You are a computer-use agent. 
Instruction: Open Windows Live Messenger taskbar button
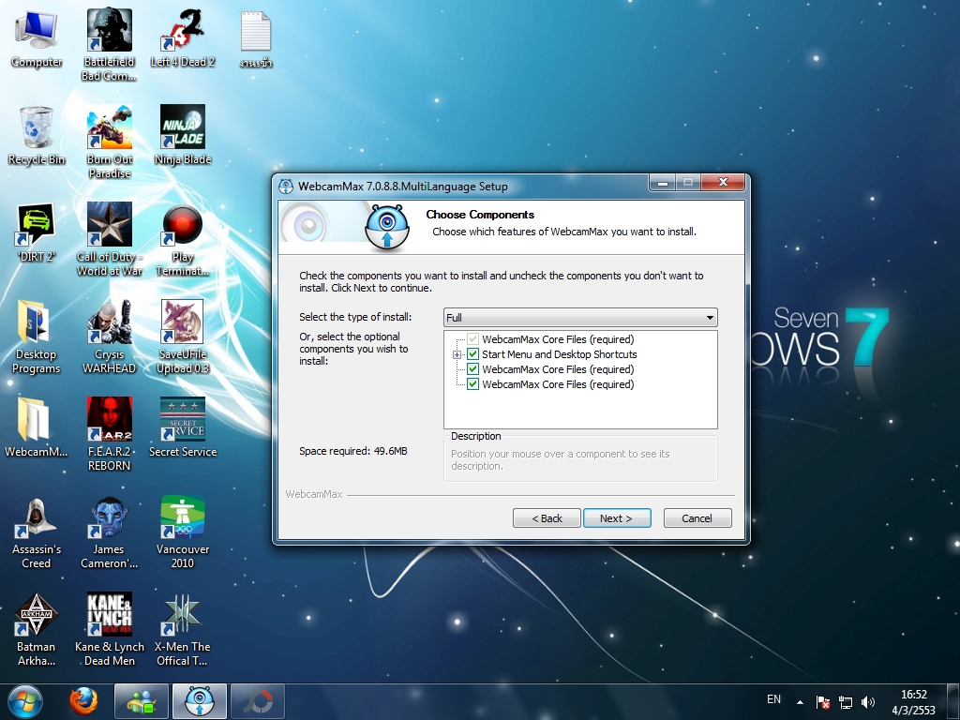click(x=142, y=701)
